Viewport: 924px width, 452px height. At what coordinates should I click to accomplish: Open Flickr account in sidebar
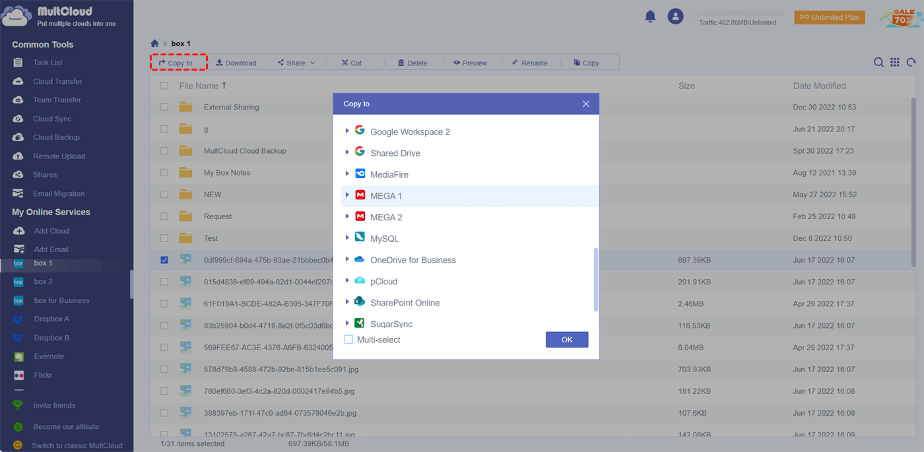pos(42,375)
